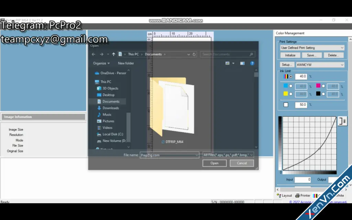Screen dimensions: 352x220
Task: Open the All Files type filter
Action: point(228,155)
